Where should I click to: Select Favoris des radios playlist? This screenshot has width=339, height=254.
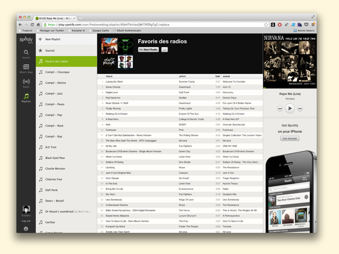(x=66, y=61)
